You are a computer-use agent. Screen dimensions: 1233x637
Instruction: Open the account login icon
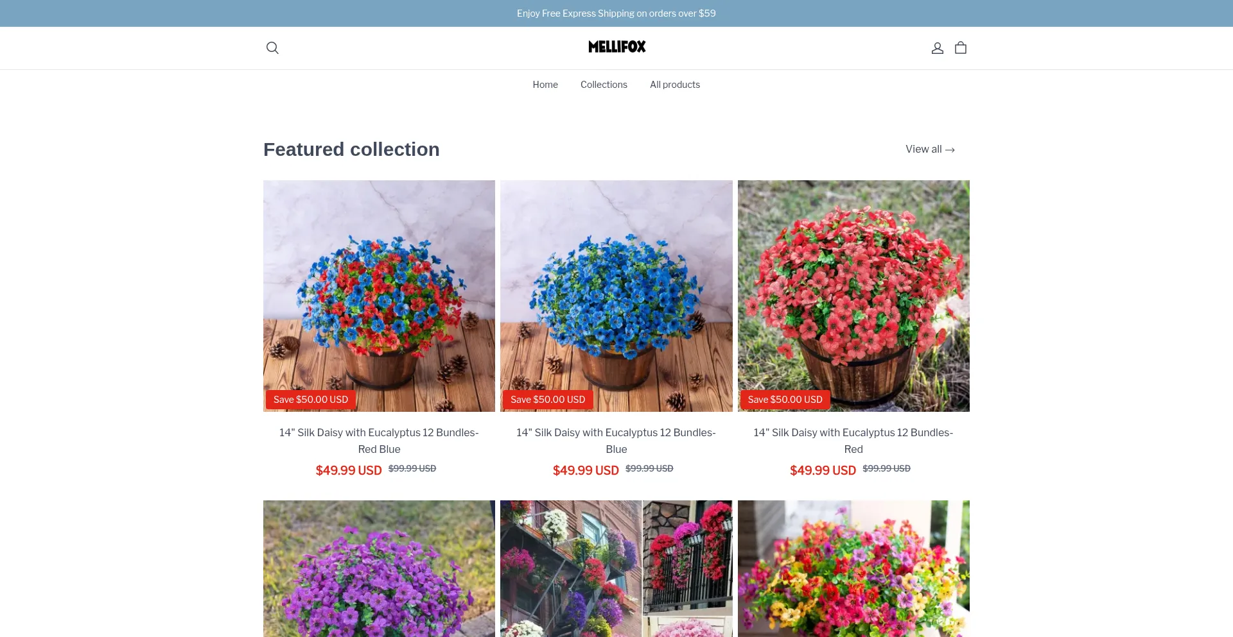coord(938,48)
